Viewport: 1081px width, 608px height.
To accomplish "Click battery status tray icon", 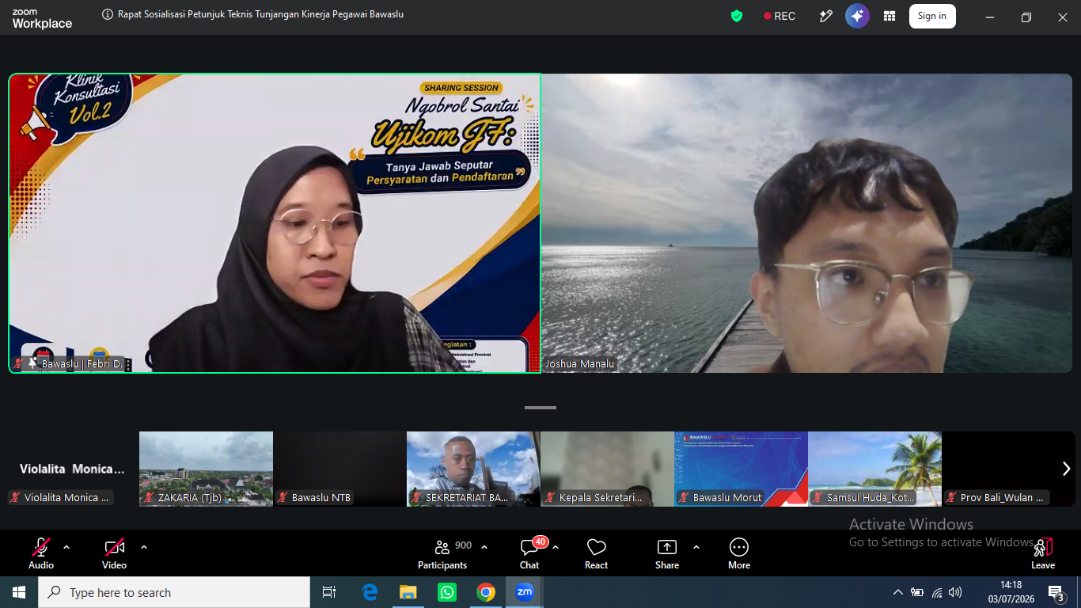I will point(917,592).
